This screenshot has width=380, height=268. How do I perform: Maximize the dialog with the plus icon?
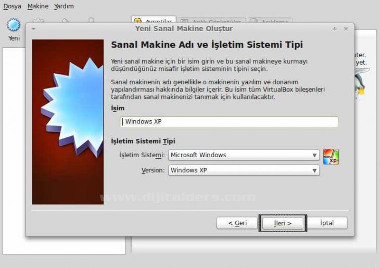point(334,29)
